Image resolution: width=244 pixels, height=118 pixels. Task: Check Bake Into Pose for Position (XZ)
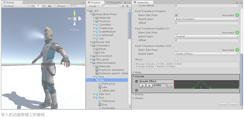pyautogui.click(x=176, y=50)
